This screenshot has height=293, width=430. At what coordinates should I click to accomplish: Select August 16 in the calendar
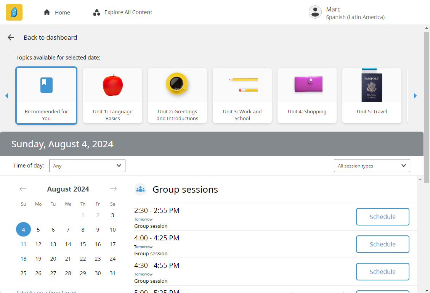pos(98,244)
